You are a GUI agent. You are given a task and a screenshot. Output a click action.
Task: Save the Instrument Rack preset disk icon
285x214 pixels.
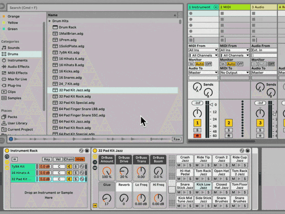[x=87, y=151]
